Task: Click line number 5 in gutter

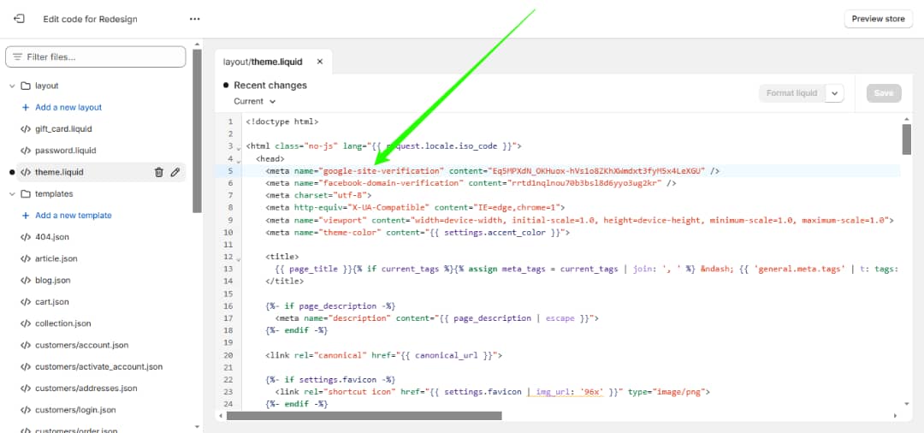Action: (x=230, y=171)
